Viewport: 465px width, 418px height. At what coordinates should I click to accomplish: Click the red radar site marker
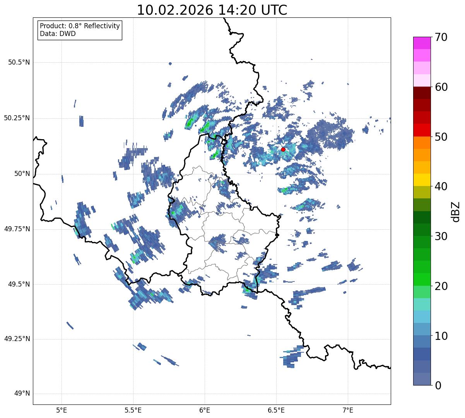[283, 149]
